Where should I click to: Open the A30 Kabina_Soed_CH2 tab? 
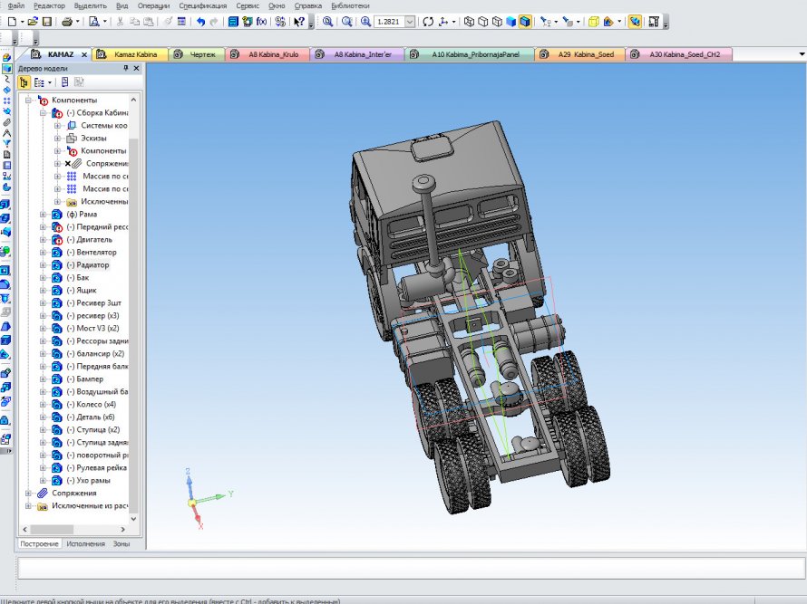click(678, 54)
